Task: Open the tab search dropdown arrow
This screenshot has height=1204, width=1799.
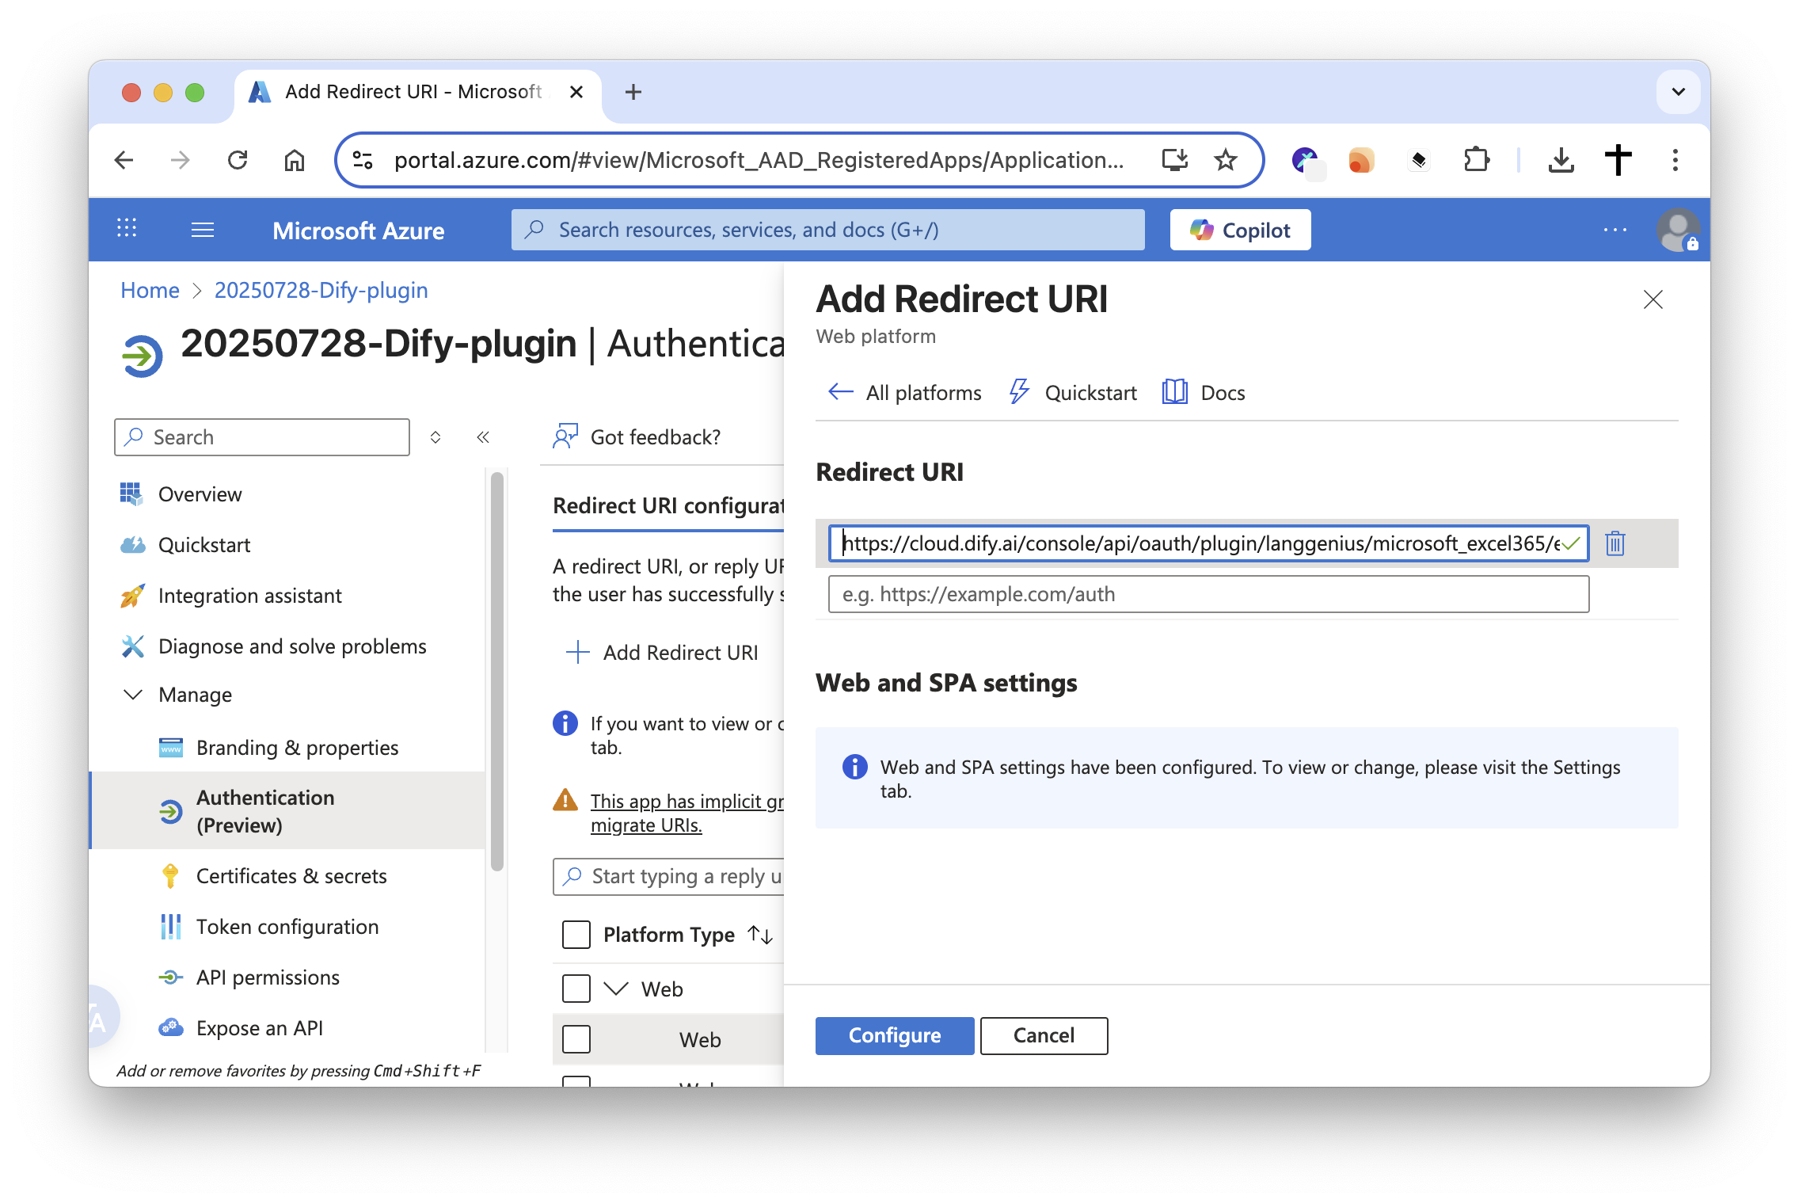Action: pyautogui.click(x=1678, y=92)
